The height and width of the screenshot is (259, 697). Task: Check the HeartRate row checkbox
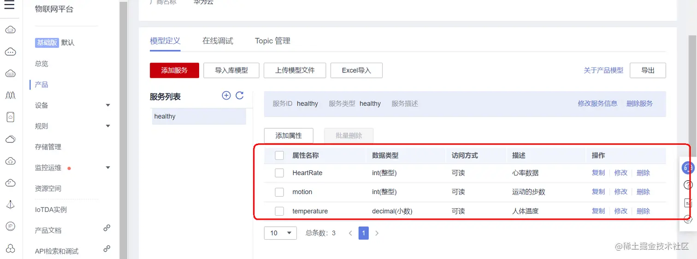279,173
